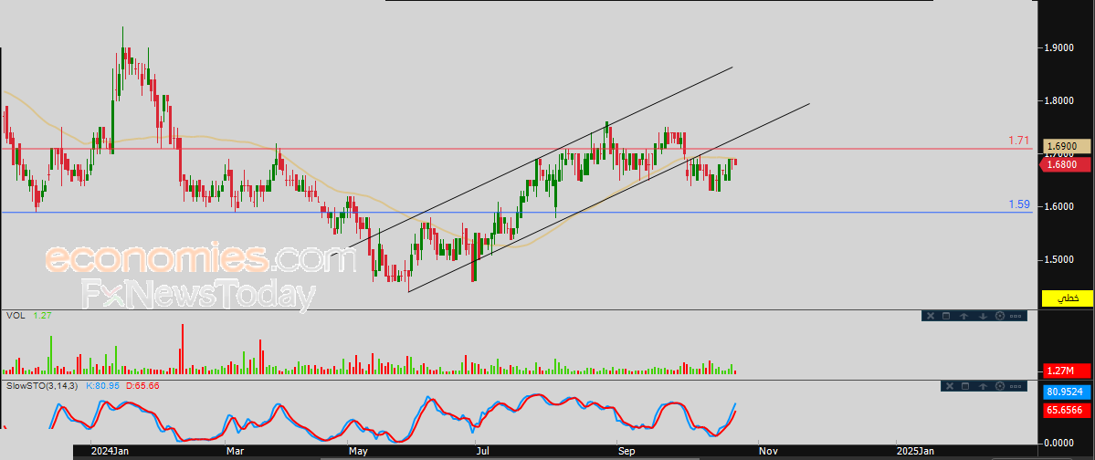Viewport: 1095px width, 460px height.
Task: Open more options for SlowSTO panel
Action: [x=1016, y=386]
